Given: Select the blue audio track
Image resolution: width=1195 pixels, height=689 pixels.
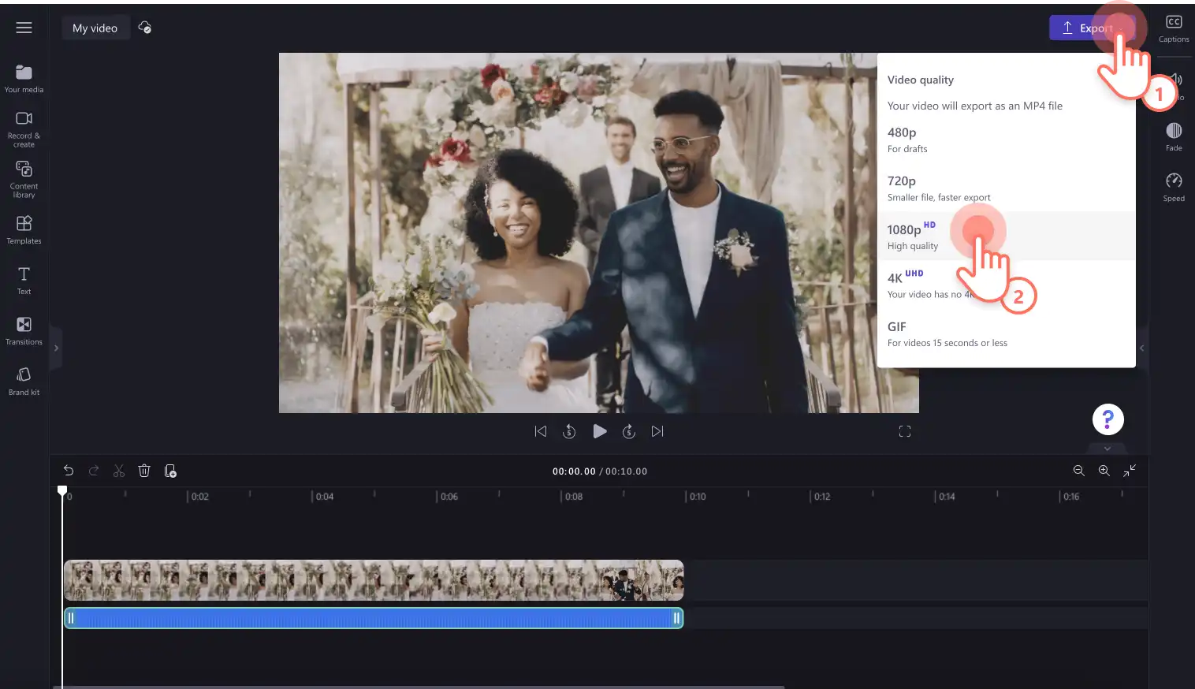Looking at the screenshot, I should 374,618.
